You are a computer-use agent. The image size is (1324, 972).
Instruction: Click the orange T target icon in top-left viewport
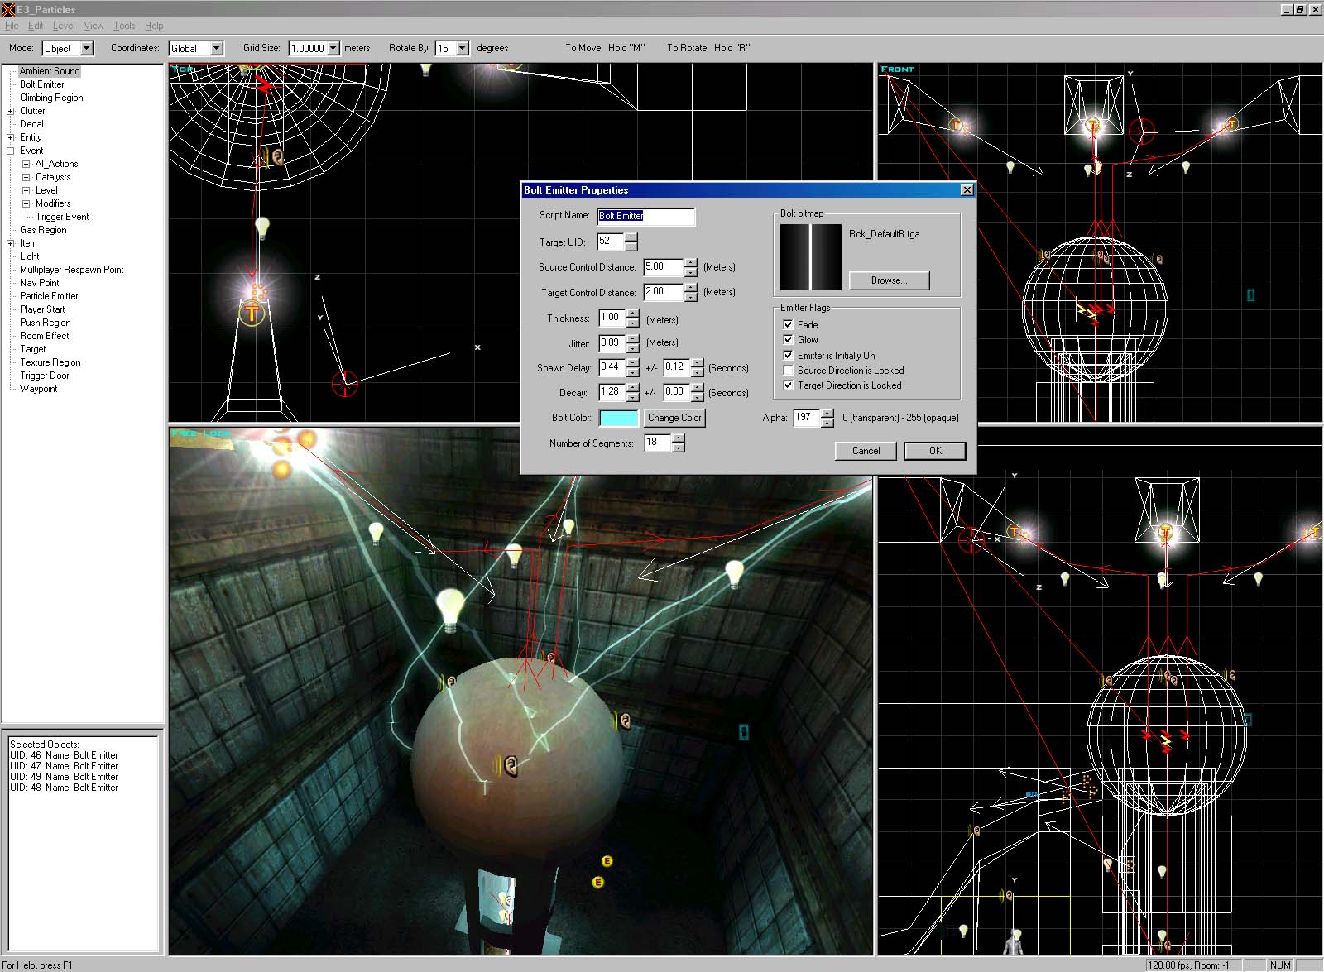[x=252, y=312]
